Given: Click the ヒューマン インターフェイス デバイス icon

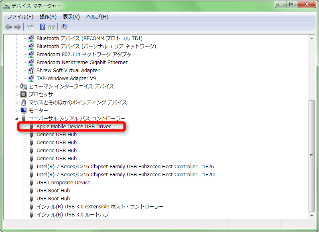Looking at the screenshot, I should [x=24, y=87].
